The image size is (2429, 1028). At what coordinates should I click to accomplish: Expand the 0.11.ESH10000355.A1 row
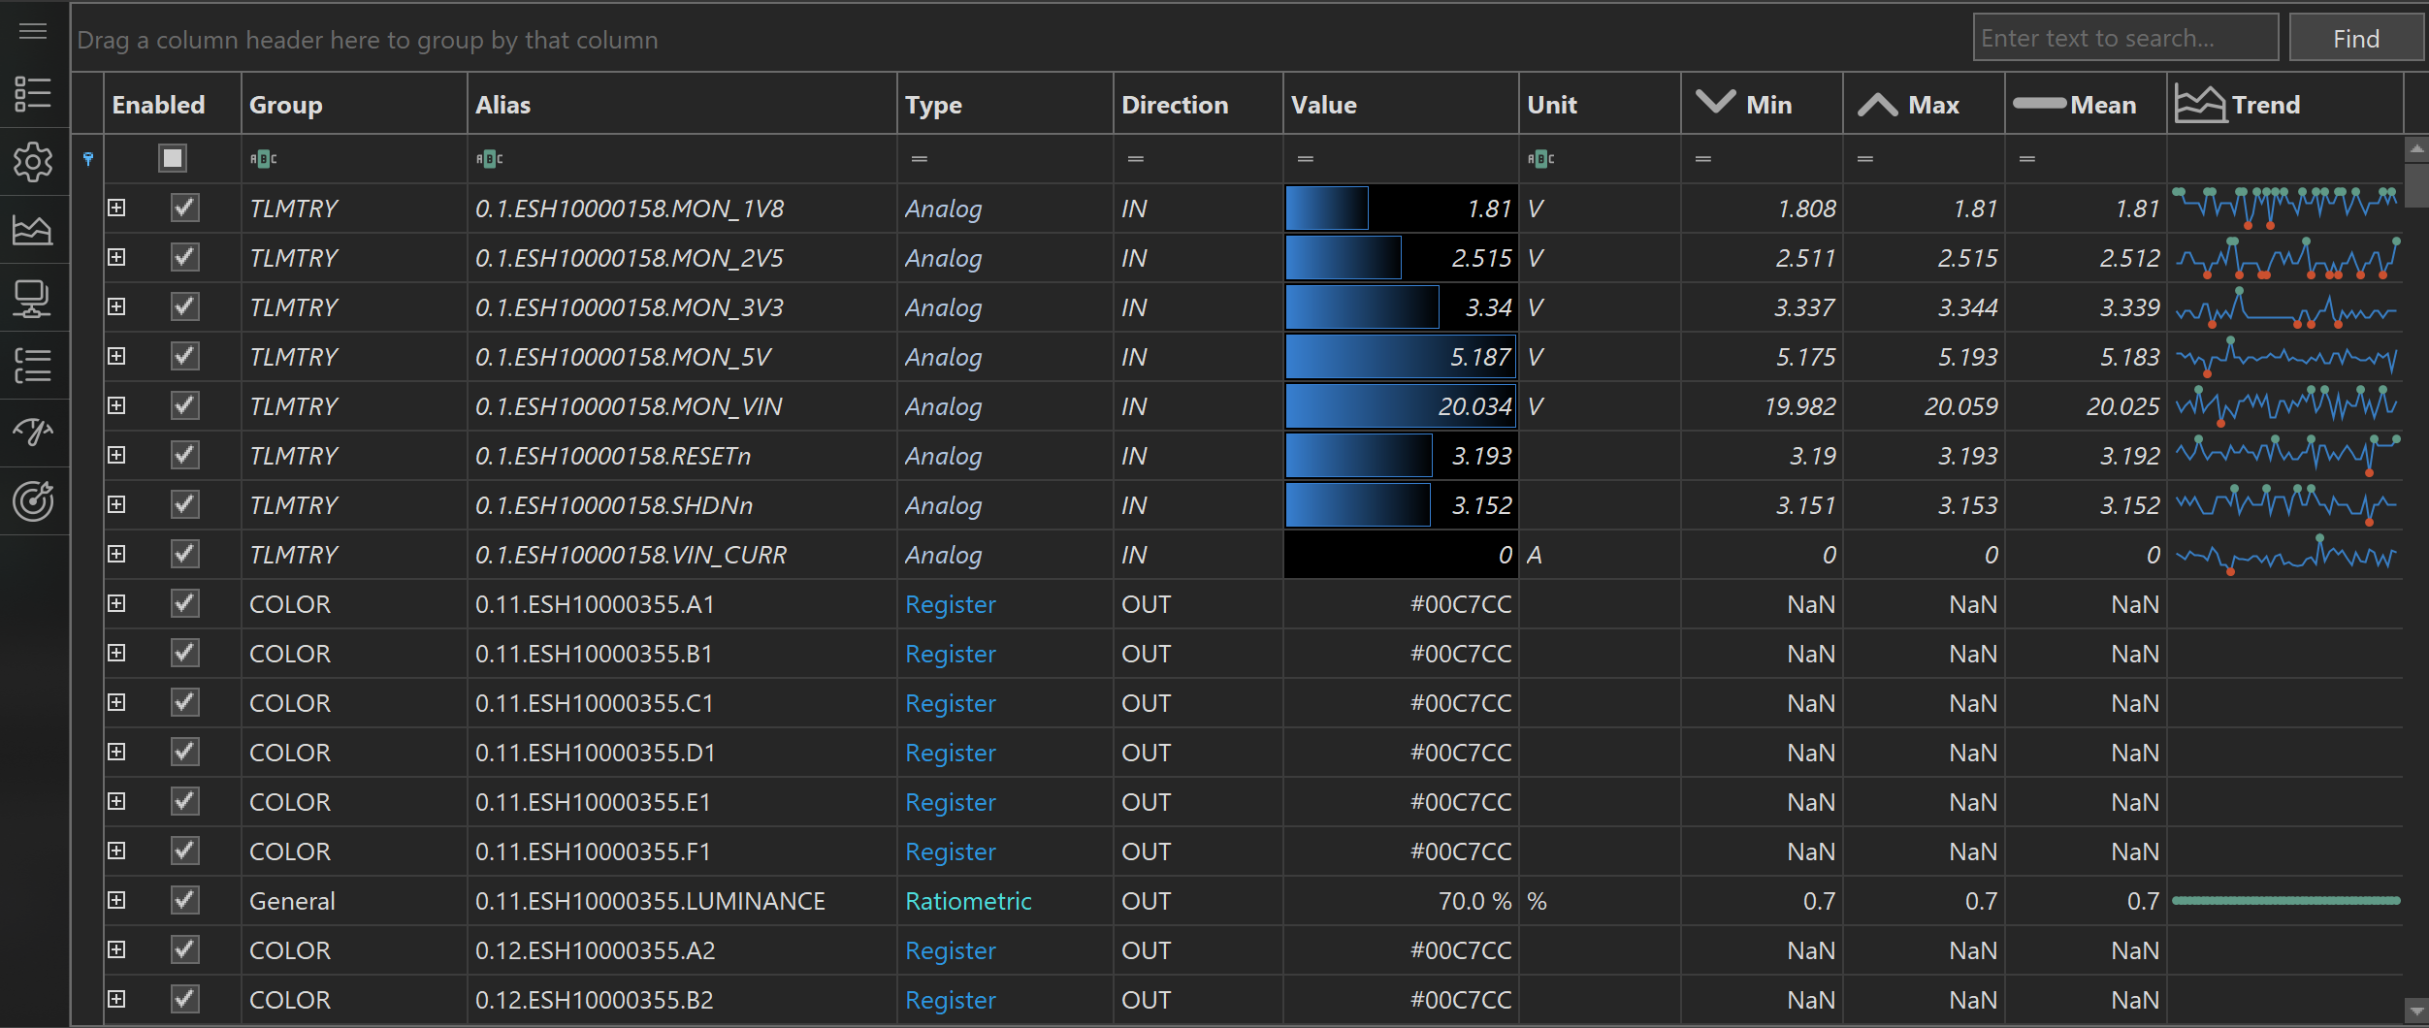click(116, 603)
